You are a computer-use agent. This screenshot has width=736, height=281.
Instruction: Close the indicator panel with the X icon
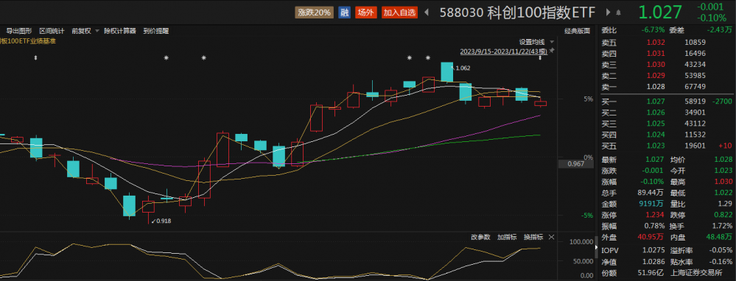(551, 237)
